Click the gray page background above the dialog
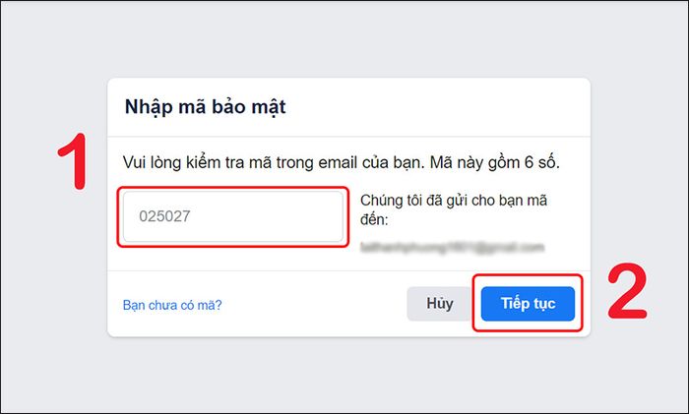The width and height of the screenshot is (689, 414). (344, 39)
